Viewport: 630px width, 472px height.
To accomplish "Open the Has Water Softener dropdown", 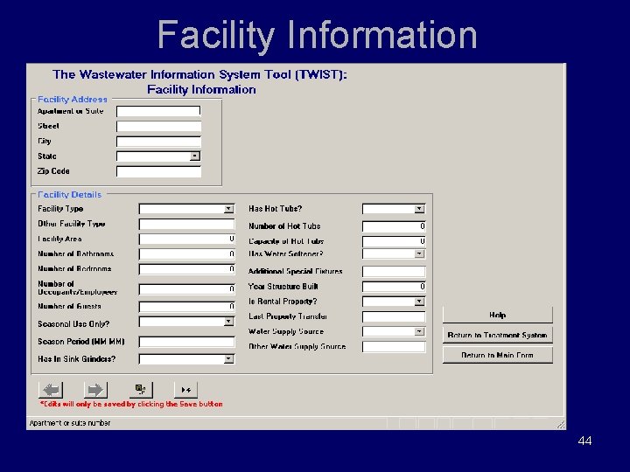I will point(419,253).
